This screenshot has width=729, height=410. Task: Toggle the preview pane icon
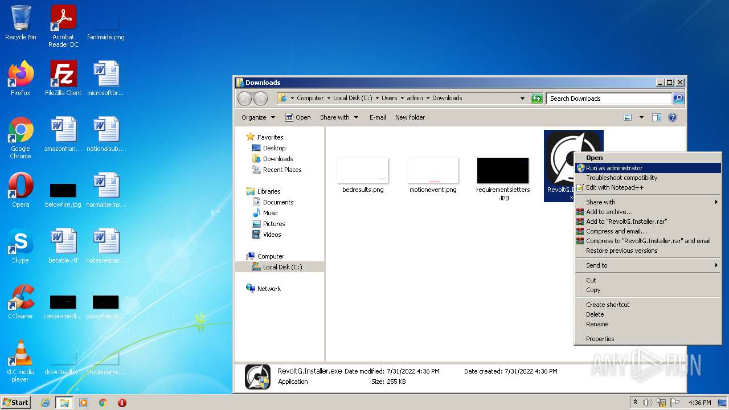pos(656,117)
